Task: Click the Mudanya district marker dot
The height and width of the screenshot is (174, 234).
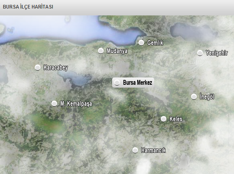Action: [101, 51]
